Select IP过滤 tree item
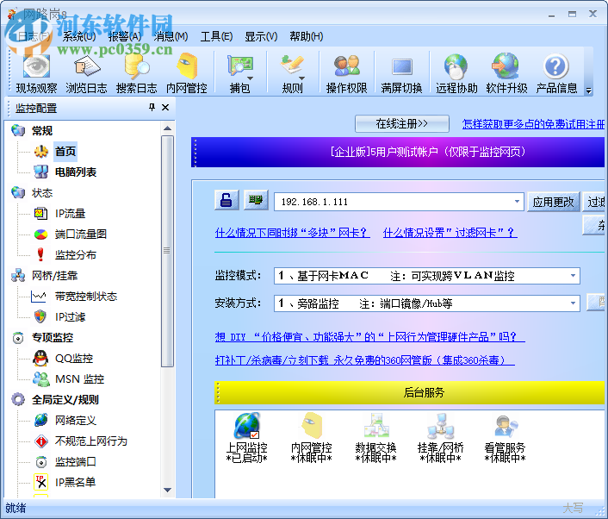The image size is (608, 519). coord(70,317)
